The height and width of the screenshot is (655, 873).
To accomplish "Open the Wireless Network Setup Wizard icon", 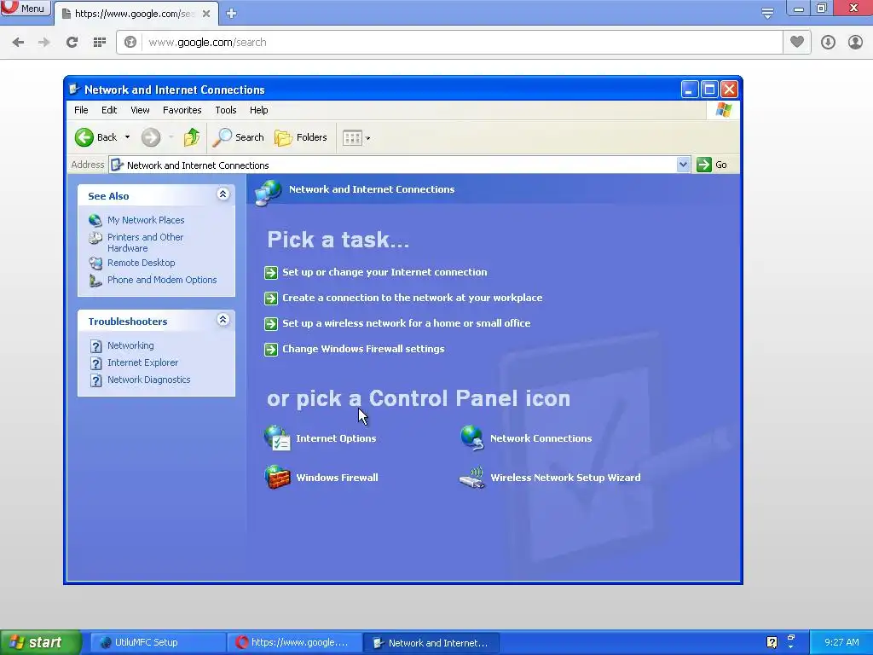I will pos(472,478).
